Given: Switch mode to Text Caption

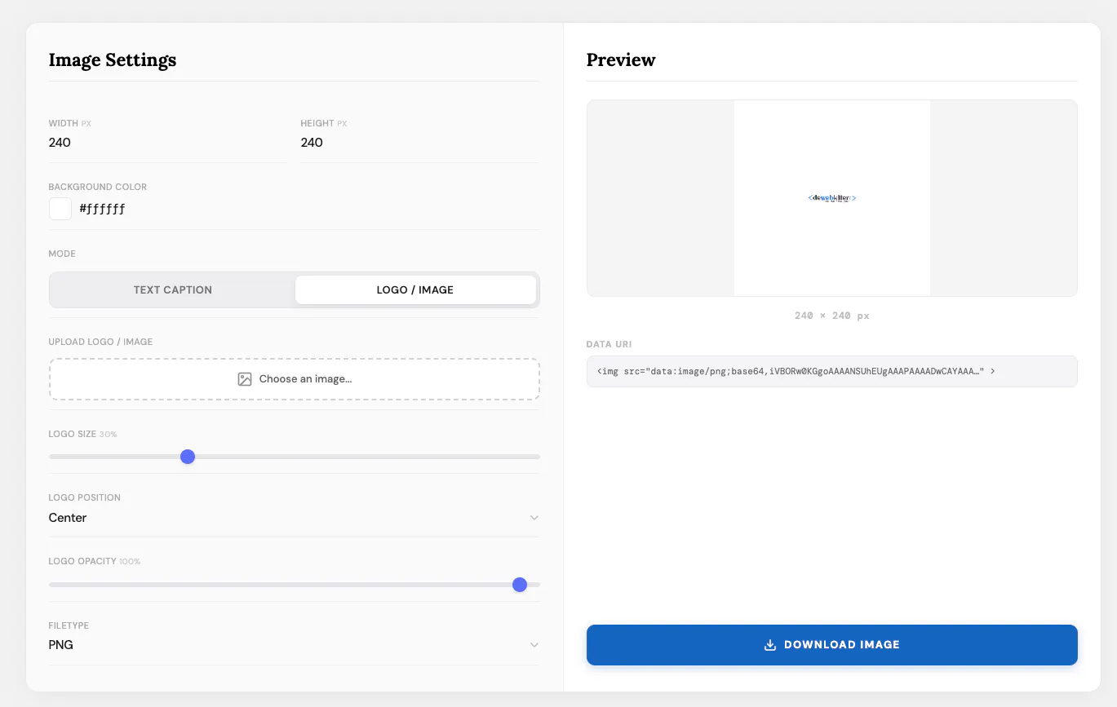Looking at the screenshot, I should tap(173, 289).
